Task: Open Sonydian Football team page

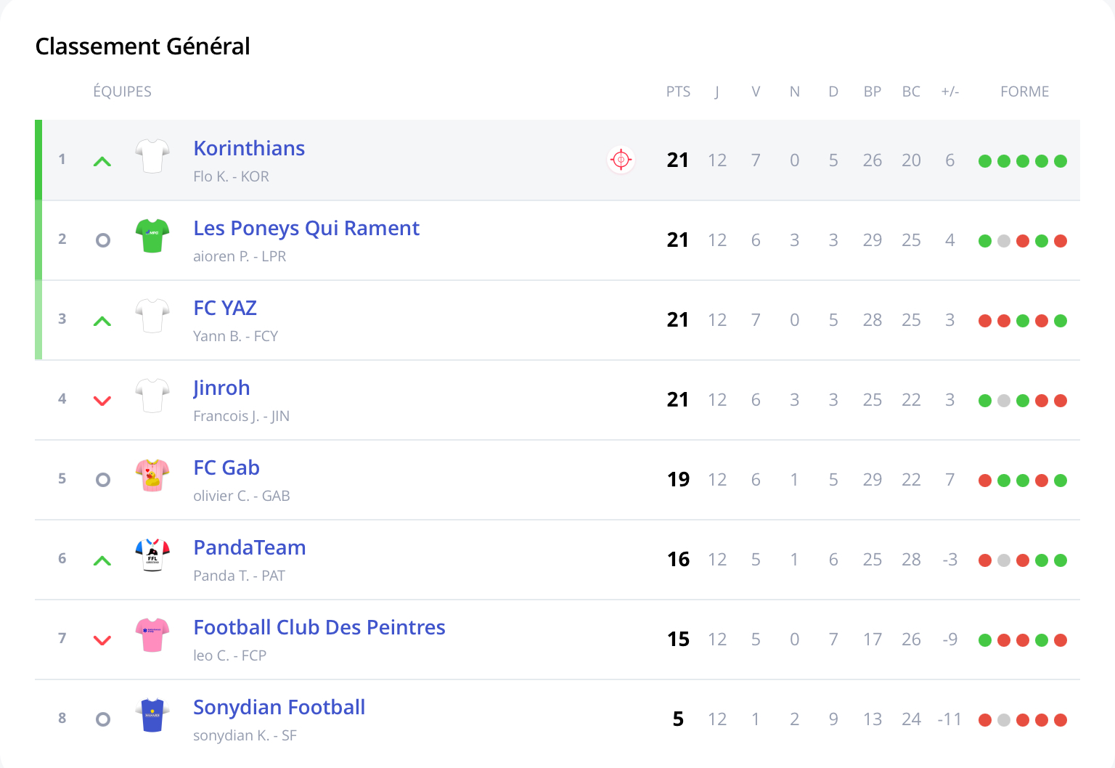Action: pyautogui.click(x=279, y=707)
